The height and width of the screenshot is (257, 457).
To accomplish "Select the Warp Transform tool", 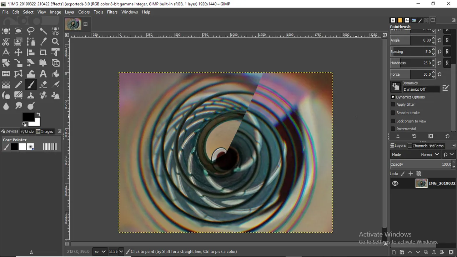I will coord(31,74).
